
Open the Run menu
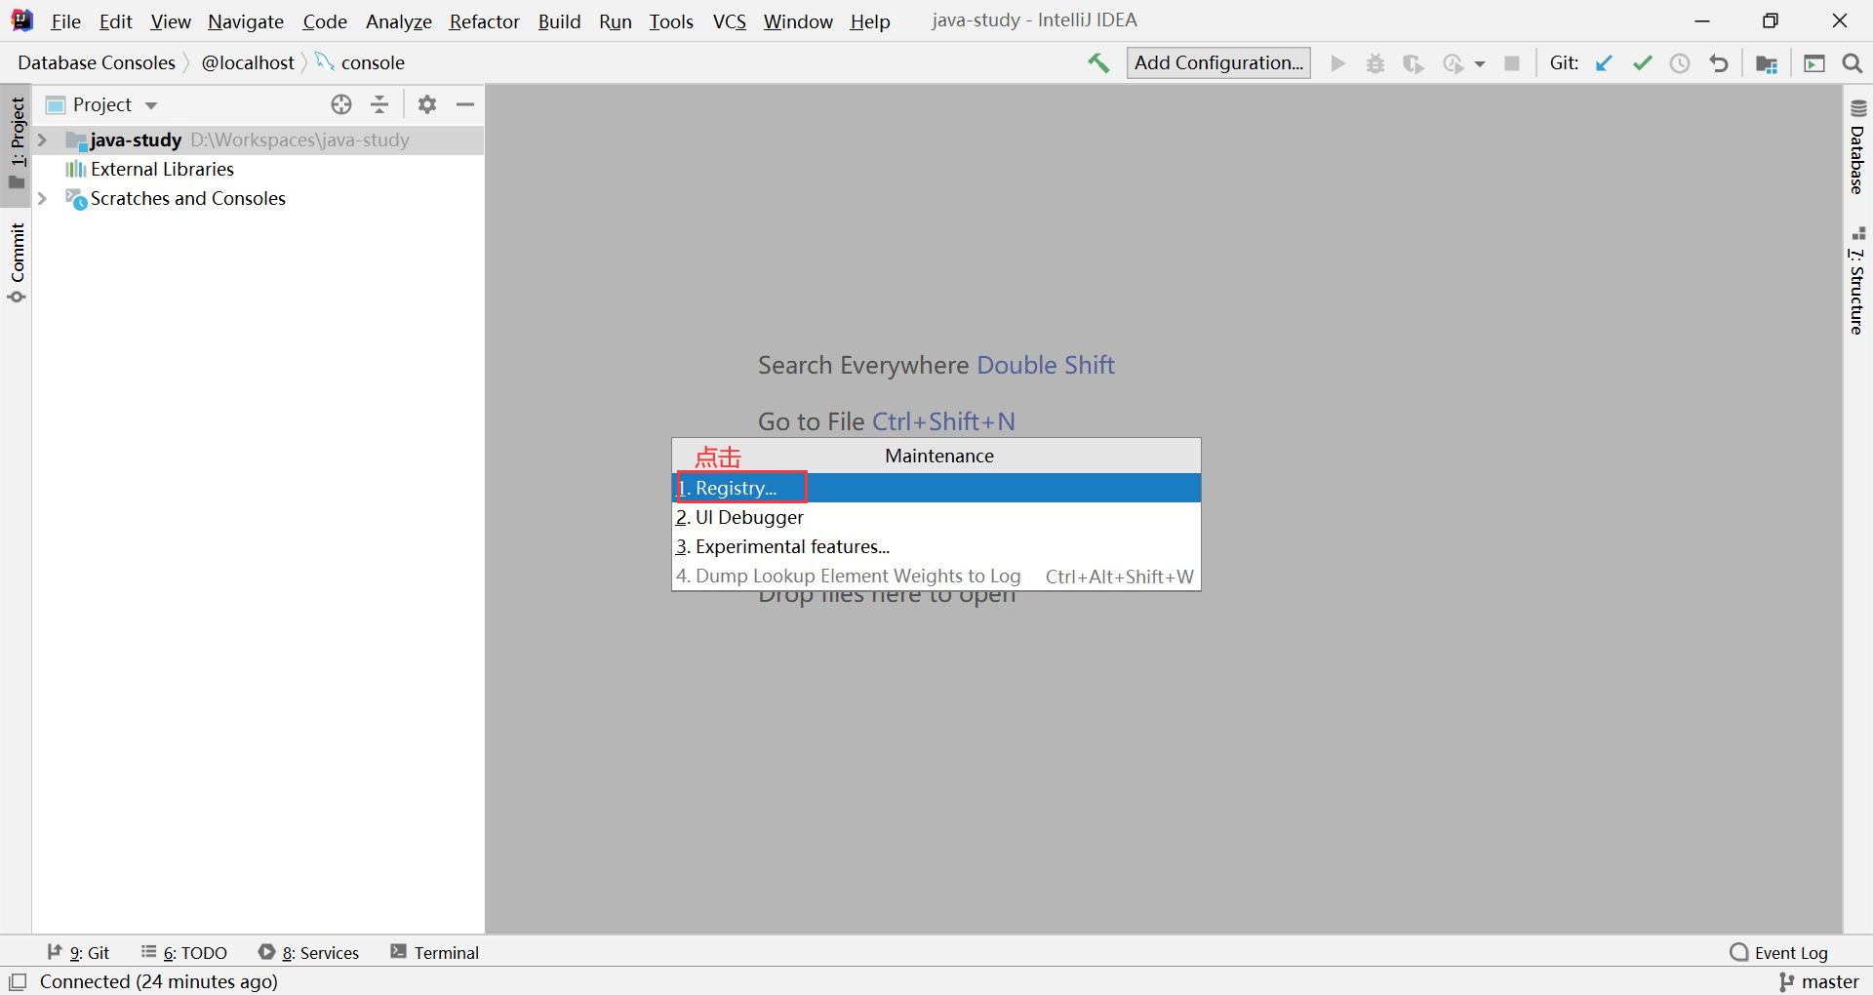(x=616, y=20)
